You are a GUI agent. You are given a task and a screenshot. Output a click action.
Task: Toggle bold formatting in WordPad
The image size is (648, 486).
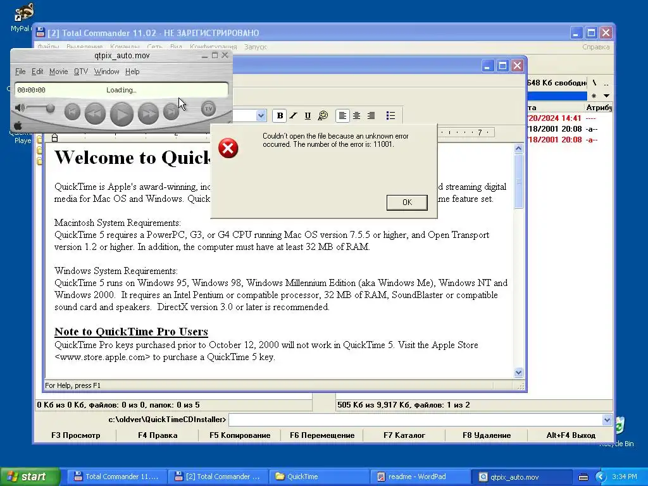click(x=280, y=116)
